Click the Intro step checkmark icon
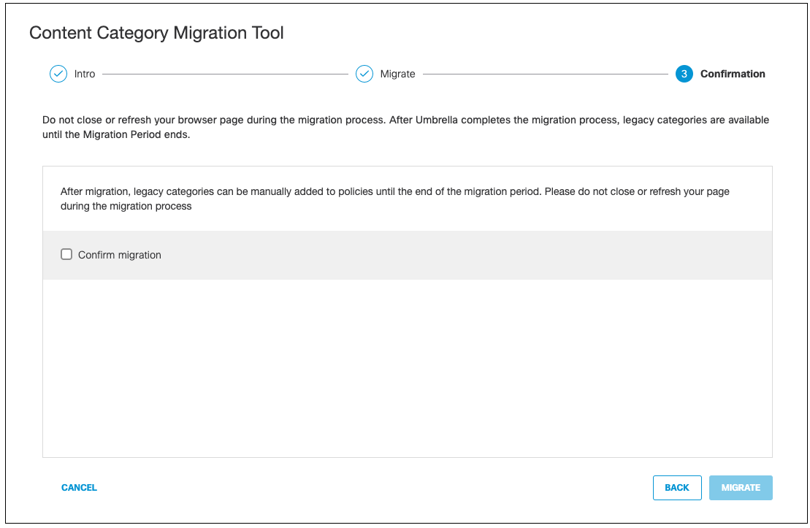 pyautogui.click(x=58, y=74)
